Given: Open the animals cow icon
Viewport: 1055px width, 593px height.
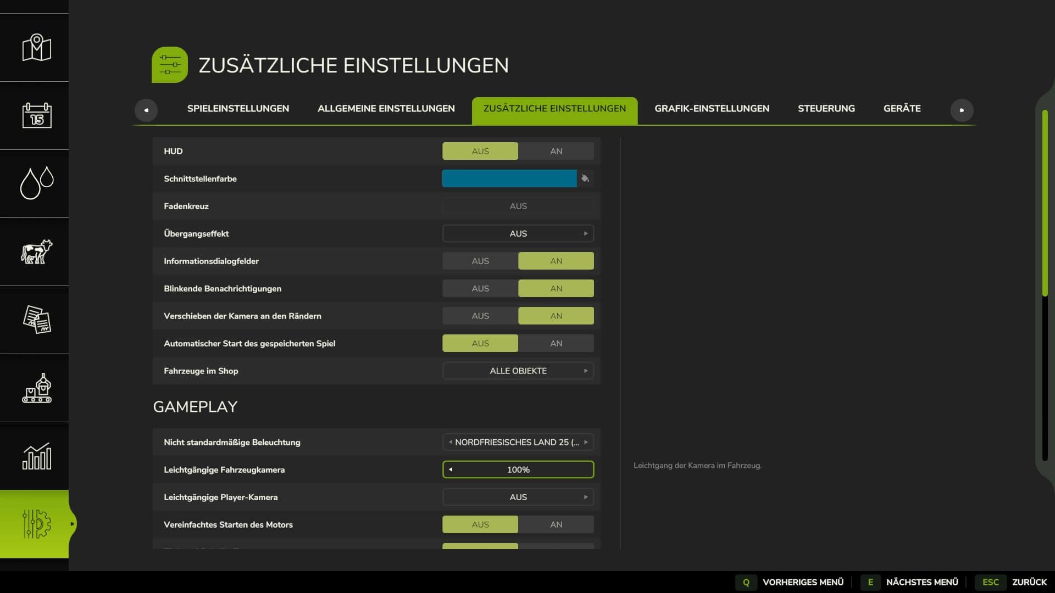Looking at the screenshot, I should point(36,252).
